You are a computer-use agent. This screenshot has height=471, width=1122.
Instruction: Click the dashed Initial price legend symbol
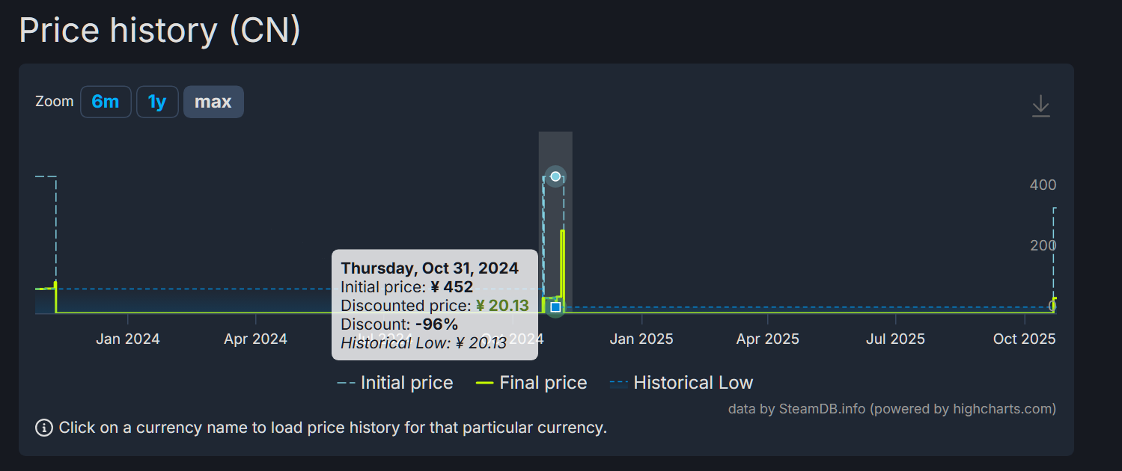[x=346, y=384]
